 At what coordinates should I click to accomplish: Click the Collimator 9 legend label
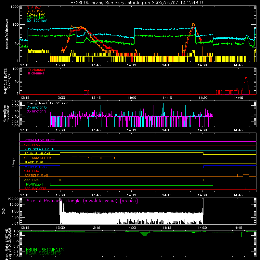[x=36, y=111]
